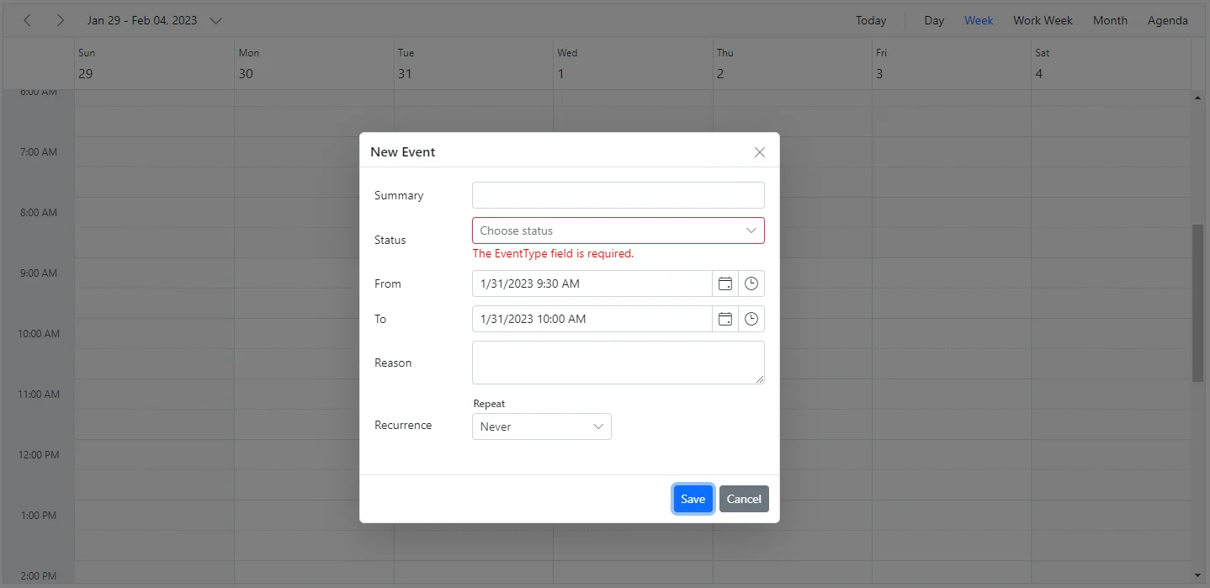
Task: Open calendar picker for From field
Action: [725, 283]
